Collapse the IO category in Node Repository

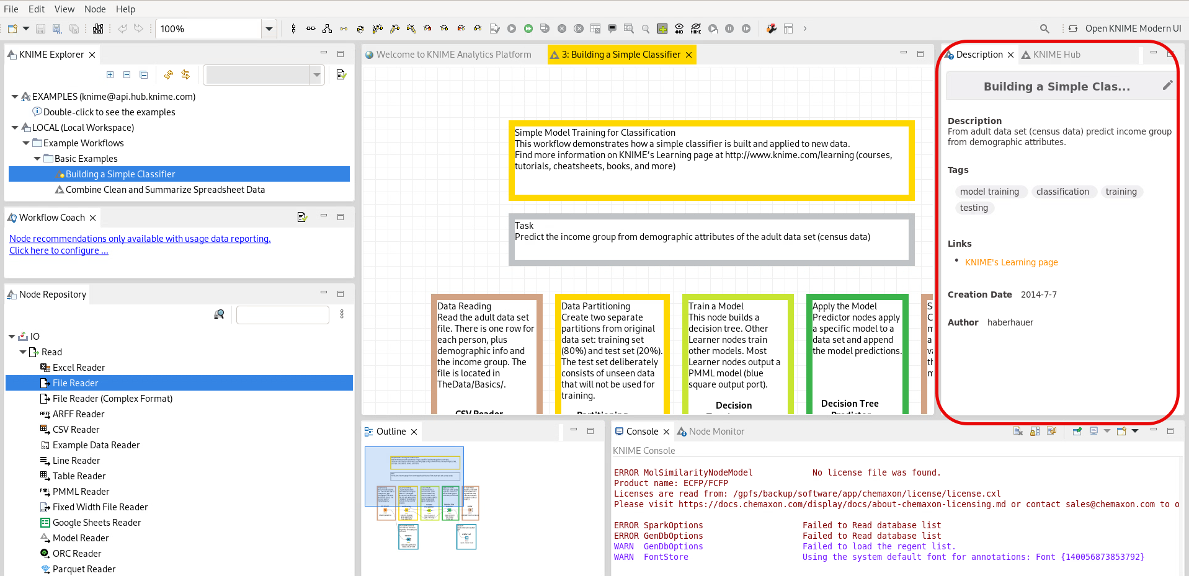[x=12, y=337]
